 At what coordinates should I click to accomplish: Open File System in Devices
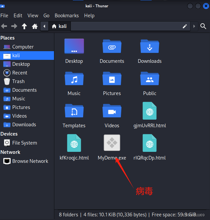[x=25, y=143]
